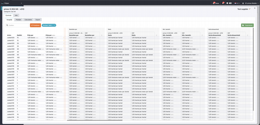Screen dimensions: 260x125
Task: Click the green Exporteren button
Action: [247, 25]
